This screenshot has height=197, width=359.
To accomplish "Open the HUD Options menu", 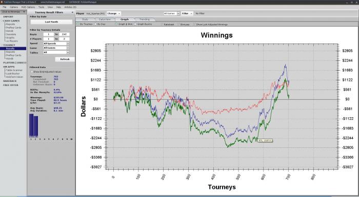I will pos(28,7).
